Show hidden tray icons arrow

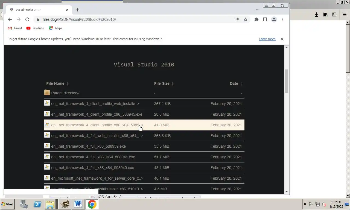point(305,204)
